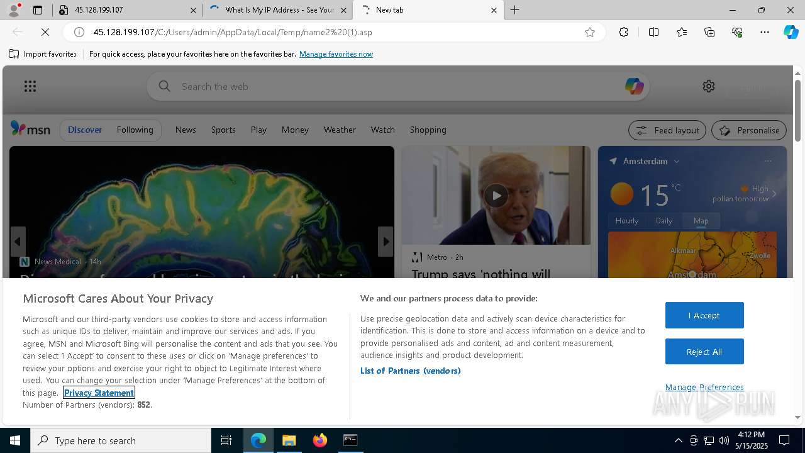Switch weather view to Map
The width and height of the screenshot is (805, 453).
701,220
